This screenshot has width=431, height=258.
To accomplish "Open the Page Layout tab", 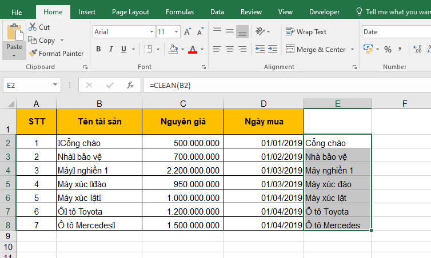I will pyautogui.click(x=130, y=11).
